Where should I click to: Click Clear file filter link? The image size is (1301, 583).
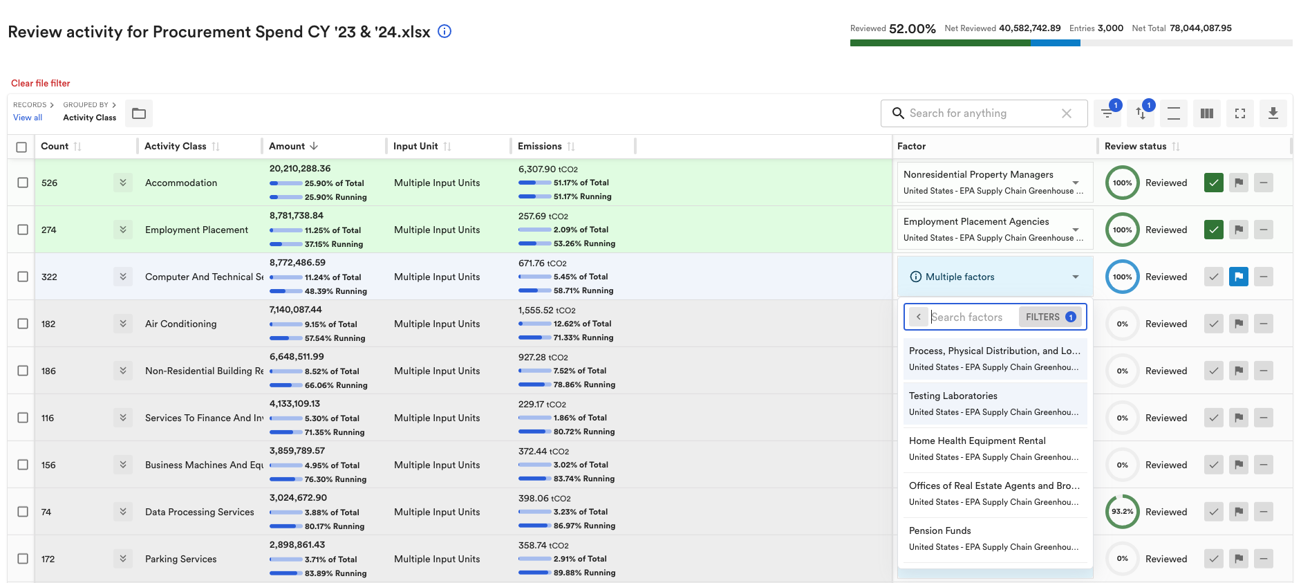(x=40, y=83)
